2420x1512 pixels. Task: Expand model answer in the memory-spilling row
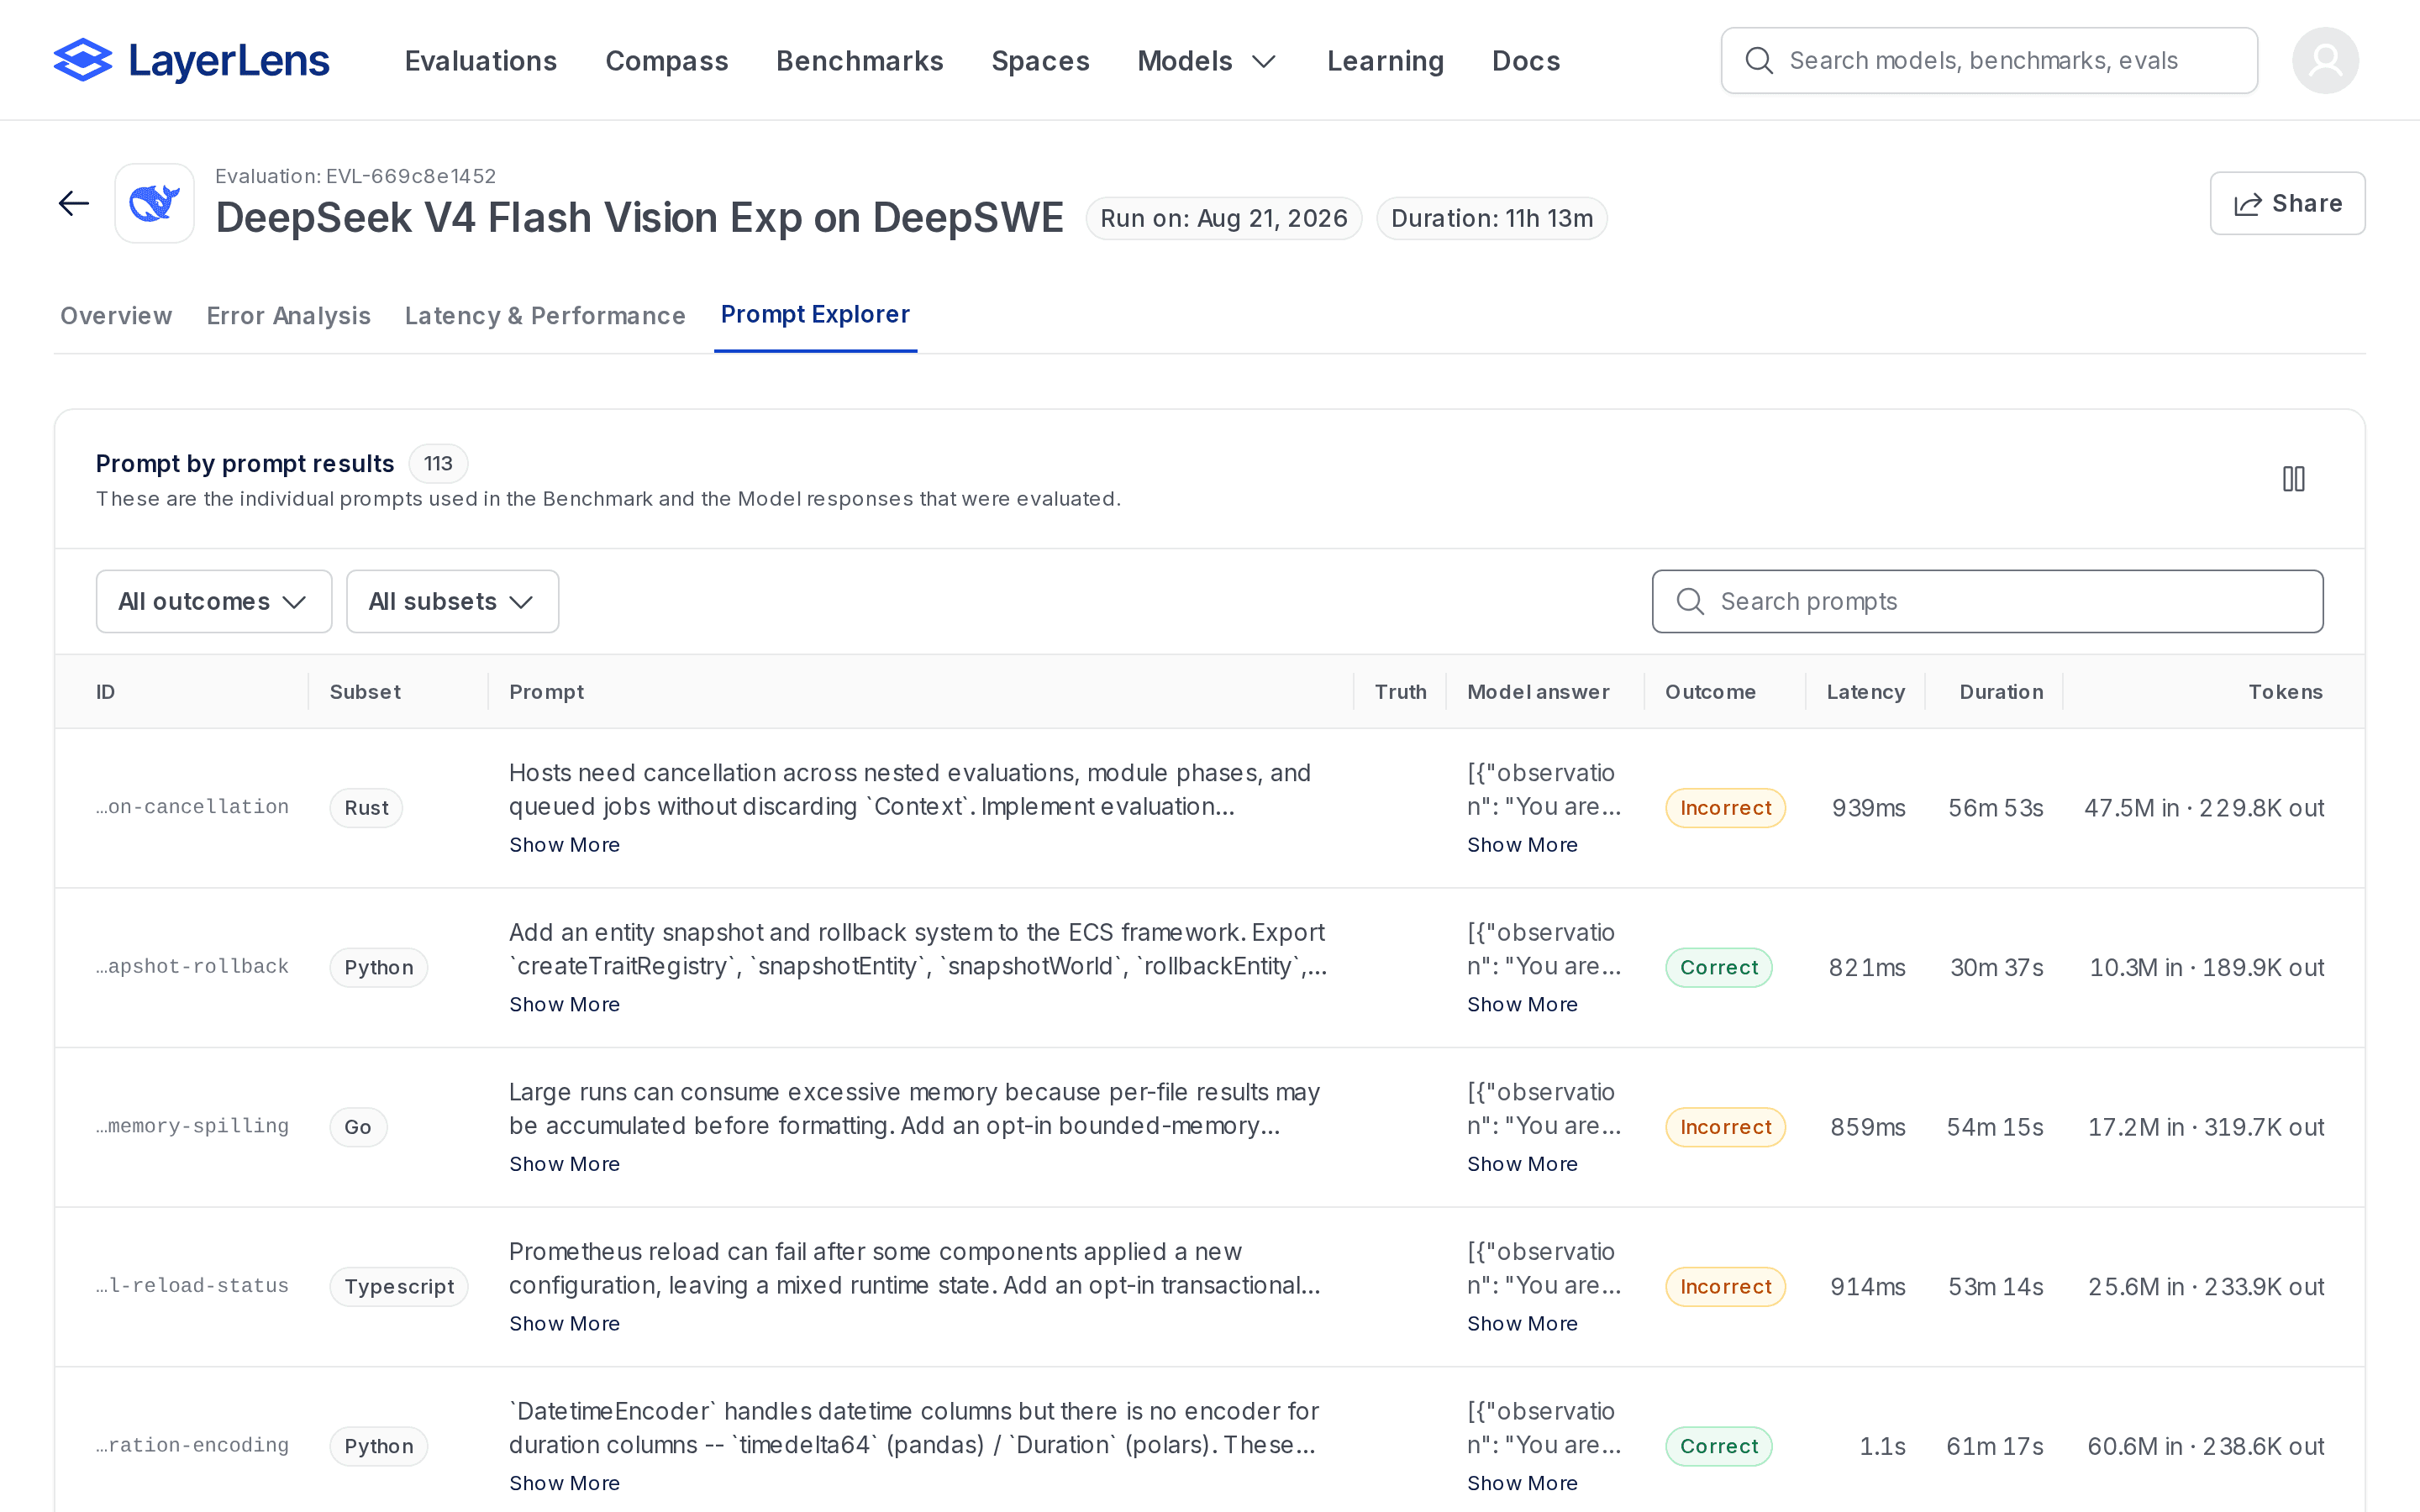coord(1522,1164)
